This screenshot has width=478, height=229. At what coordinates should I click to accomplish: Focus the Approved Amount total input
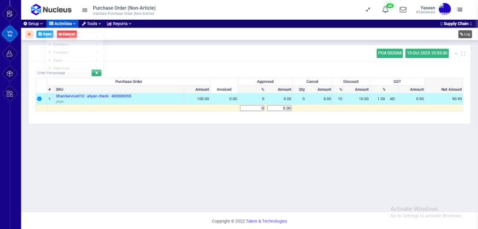tap(279, 108)
